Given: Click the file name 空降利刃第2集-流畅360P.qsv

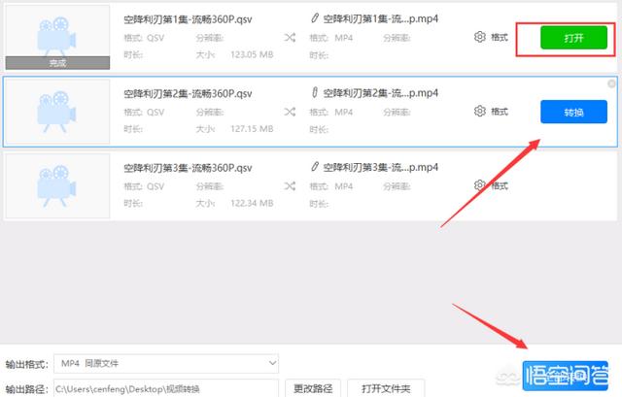Looking at the screenshot, I should click(188, 93).
